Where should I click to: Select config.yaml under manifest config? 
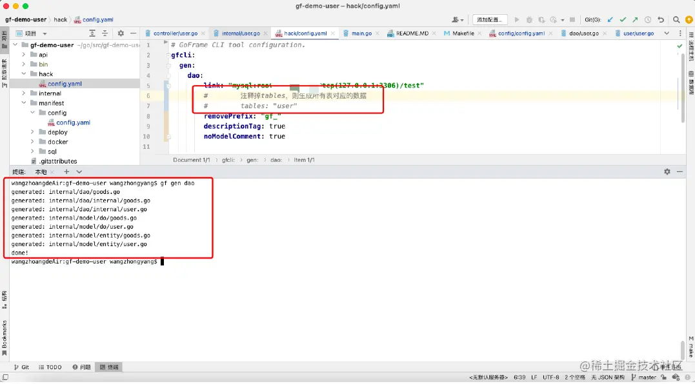(x=73, y=122)
